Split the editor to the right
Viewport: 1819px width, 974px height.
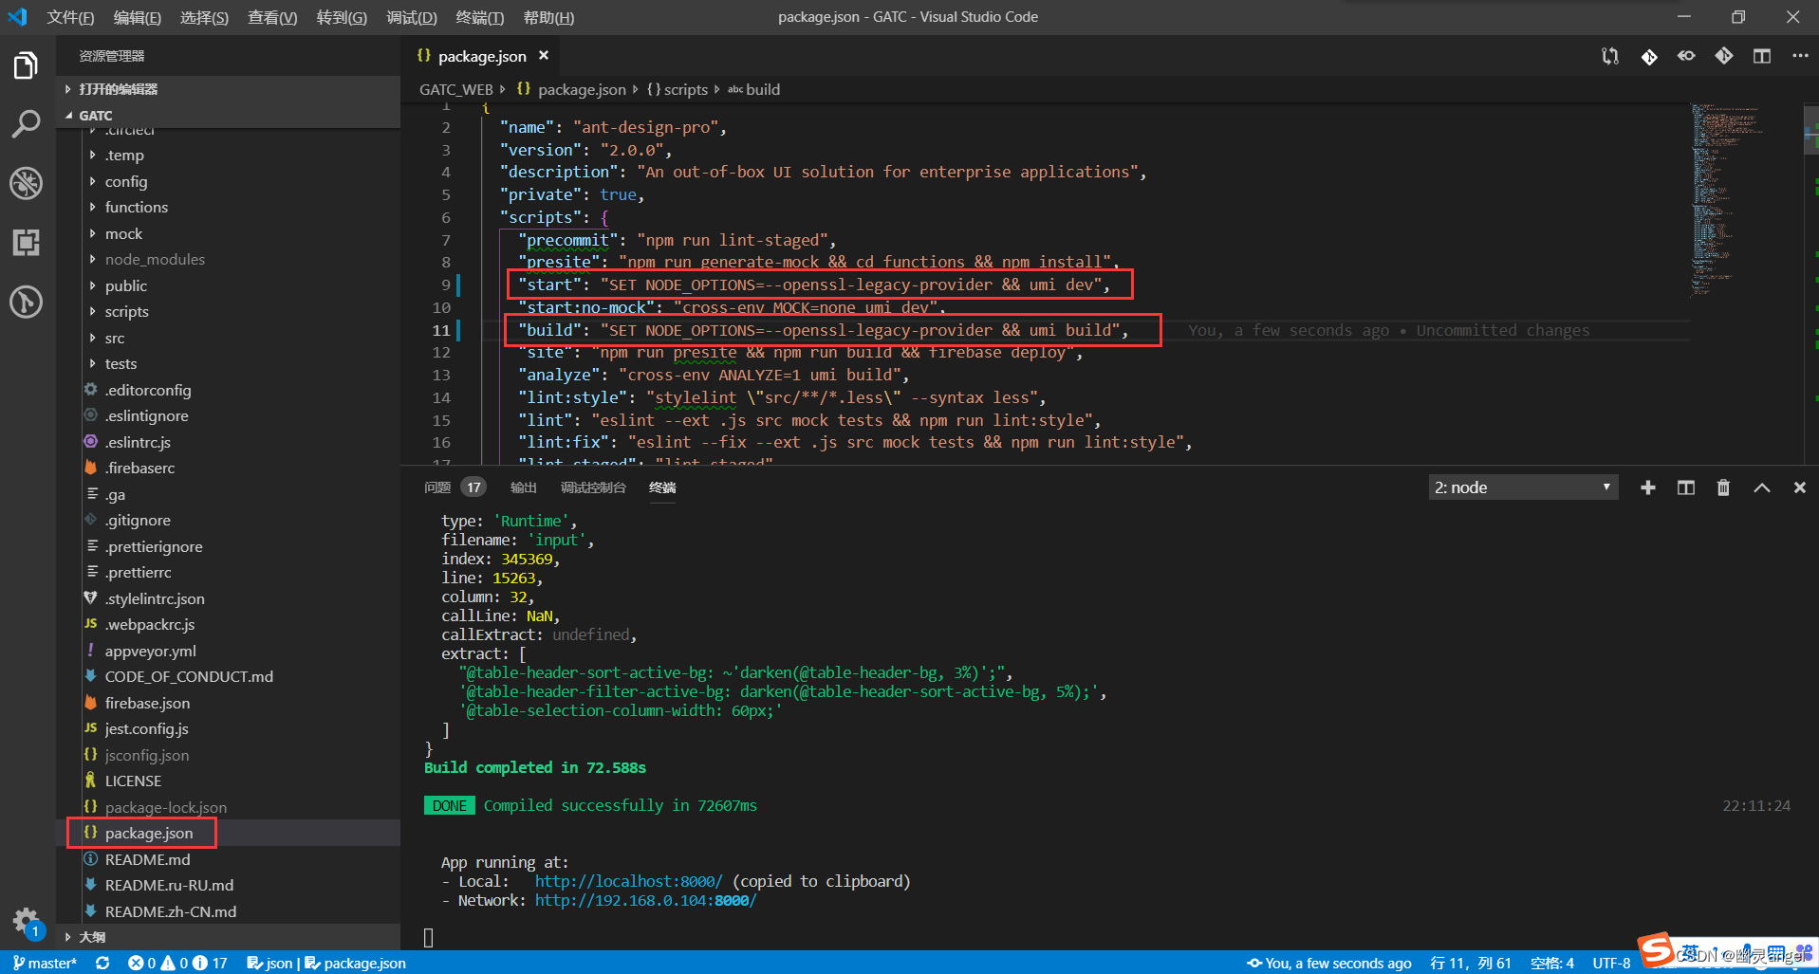click(1762, 56)
